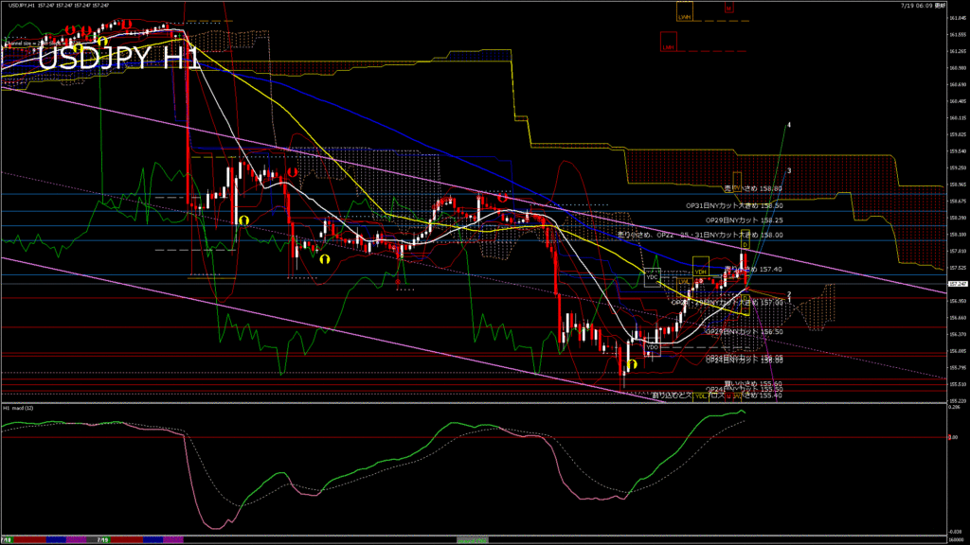Click the 7/18 date label on time axis
The height and width of the screenshot is (545, 970).
(x=7, y=540)
